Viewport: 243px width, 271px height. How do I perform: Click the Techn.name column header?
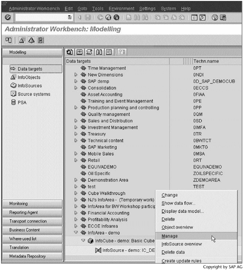[217, 61]
